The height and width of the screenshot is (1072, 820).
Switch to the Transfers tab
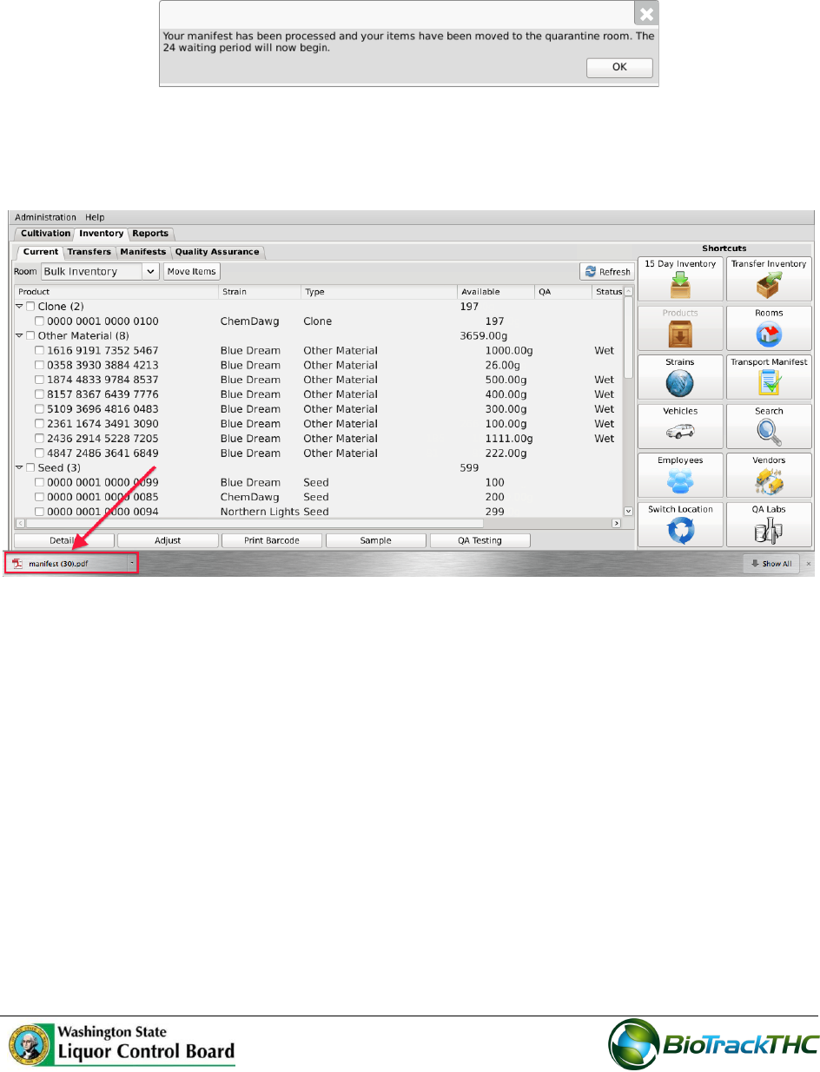[x=89, y=252]
